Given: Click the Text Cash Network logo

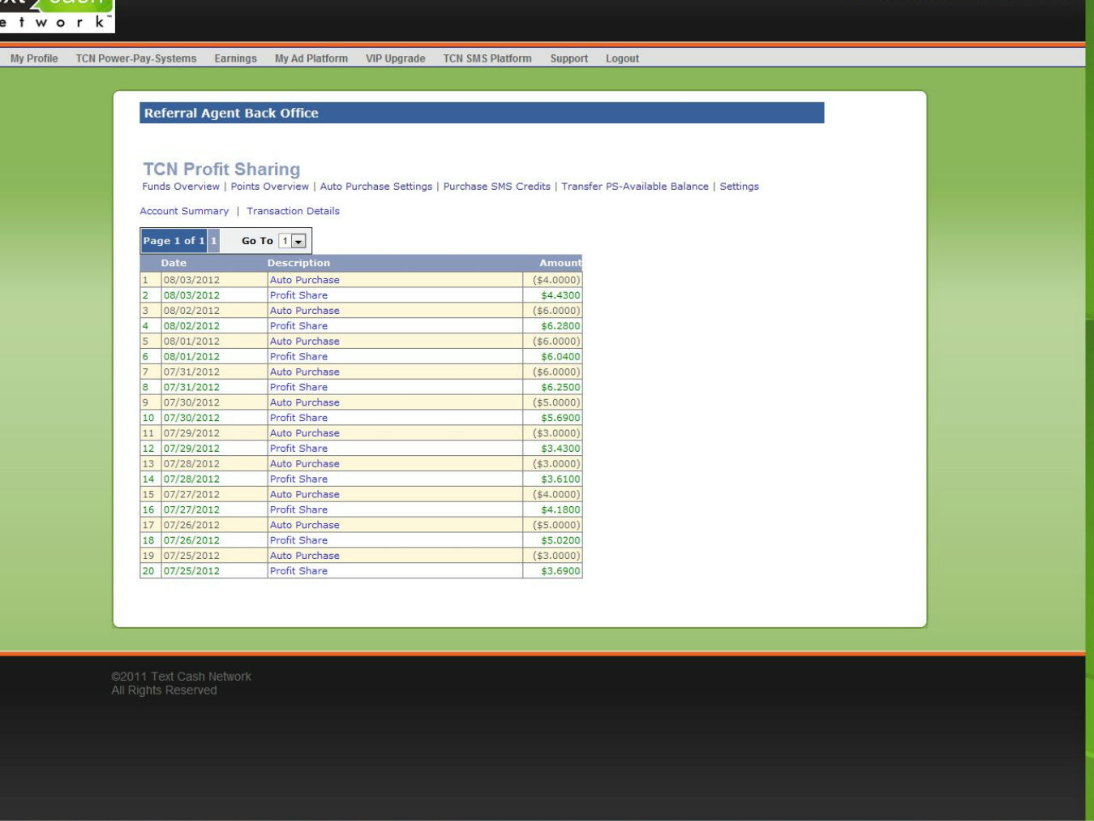Looking at the screenshot, I should (55, 15).
